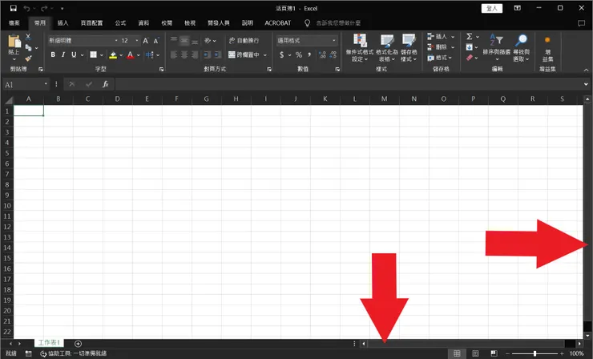The width and height of the screenshot is (593, 359).
Task: Open the ACROBAT tab
Action: coord(278,23)
